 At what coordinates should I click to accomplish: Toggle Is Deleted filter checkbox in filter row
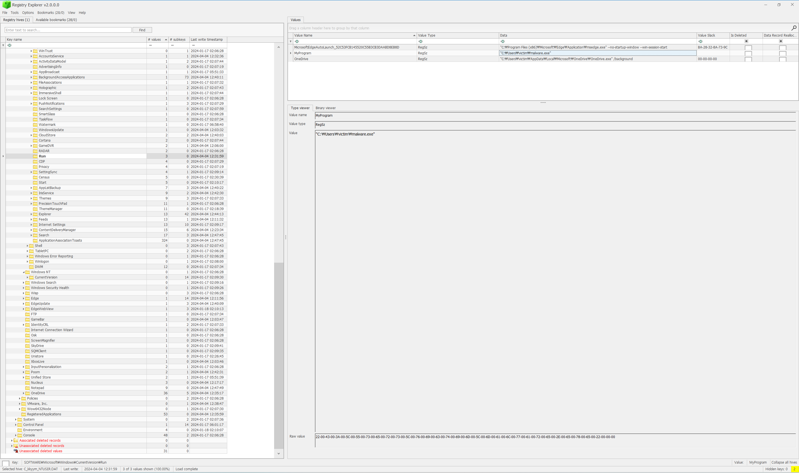(x=746, y=41)
